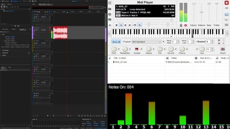Screen dimensions: 230x129
Task: Click the A icon beside Channel
Action: coord(219,43)
